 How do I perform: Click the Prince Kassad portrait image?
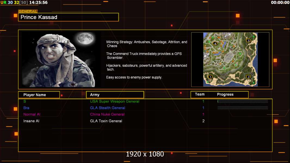[61, 59]
